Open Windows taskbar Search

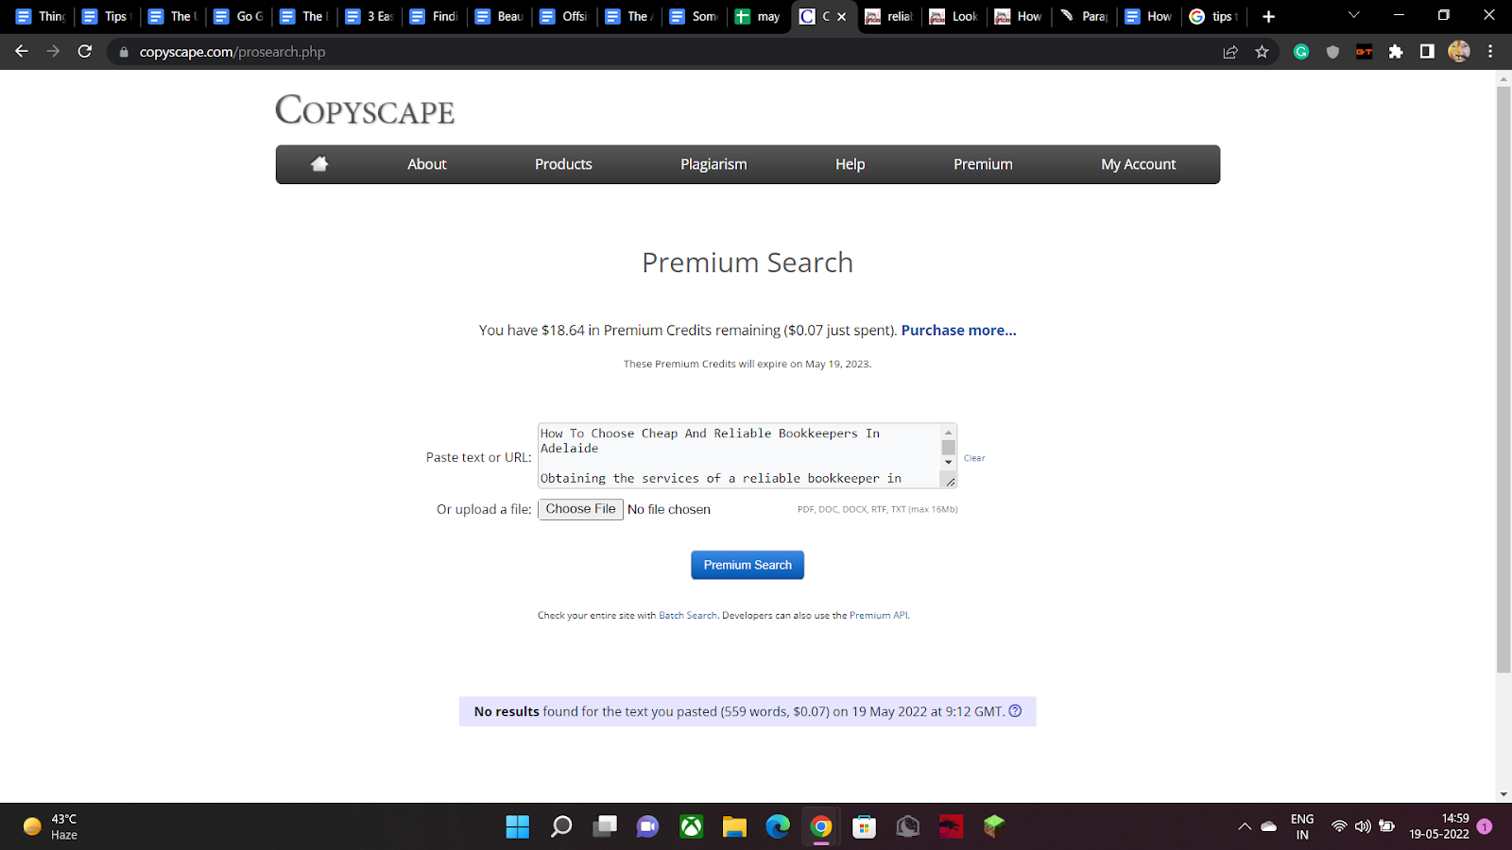coord(561,827)
